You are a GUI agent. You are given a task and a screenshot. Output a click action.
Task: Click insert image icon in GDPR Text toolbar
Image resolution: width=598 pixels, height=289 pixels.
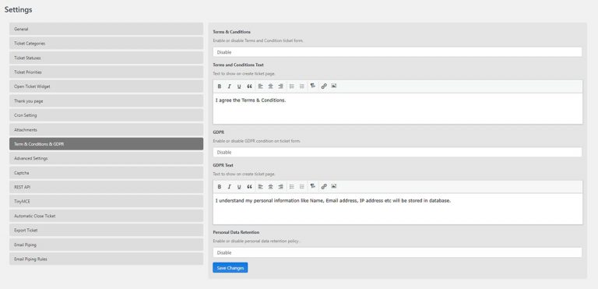[x=334, y=187]
